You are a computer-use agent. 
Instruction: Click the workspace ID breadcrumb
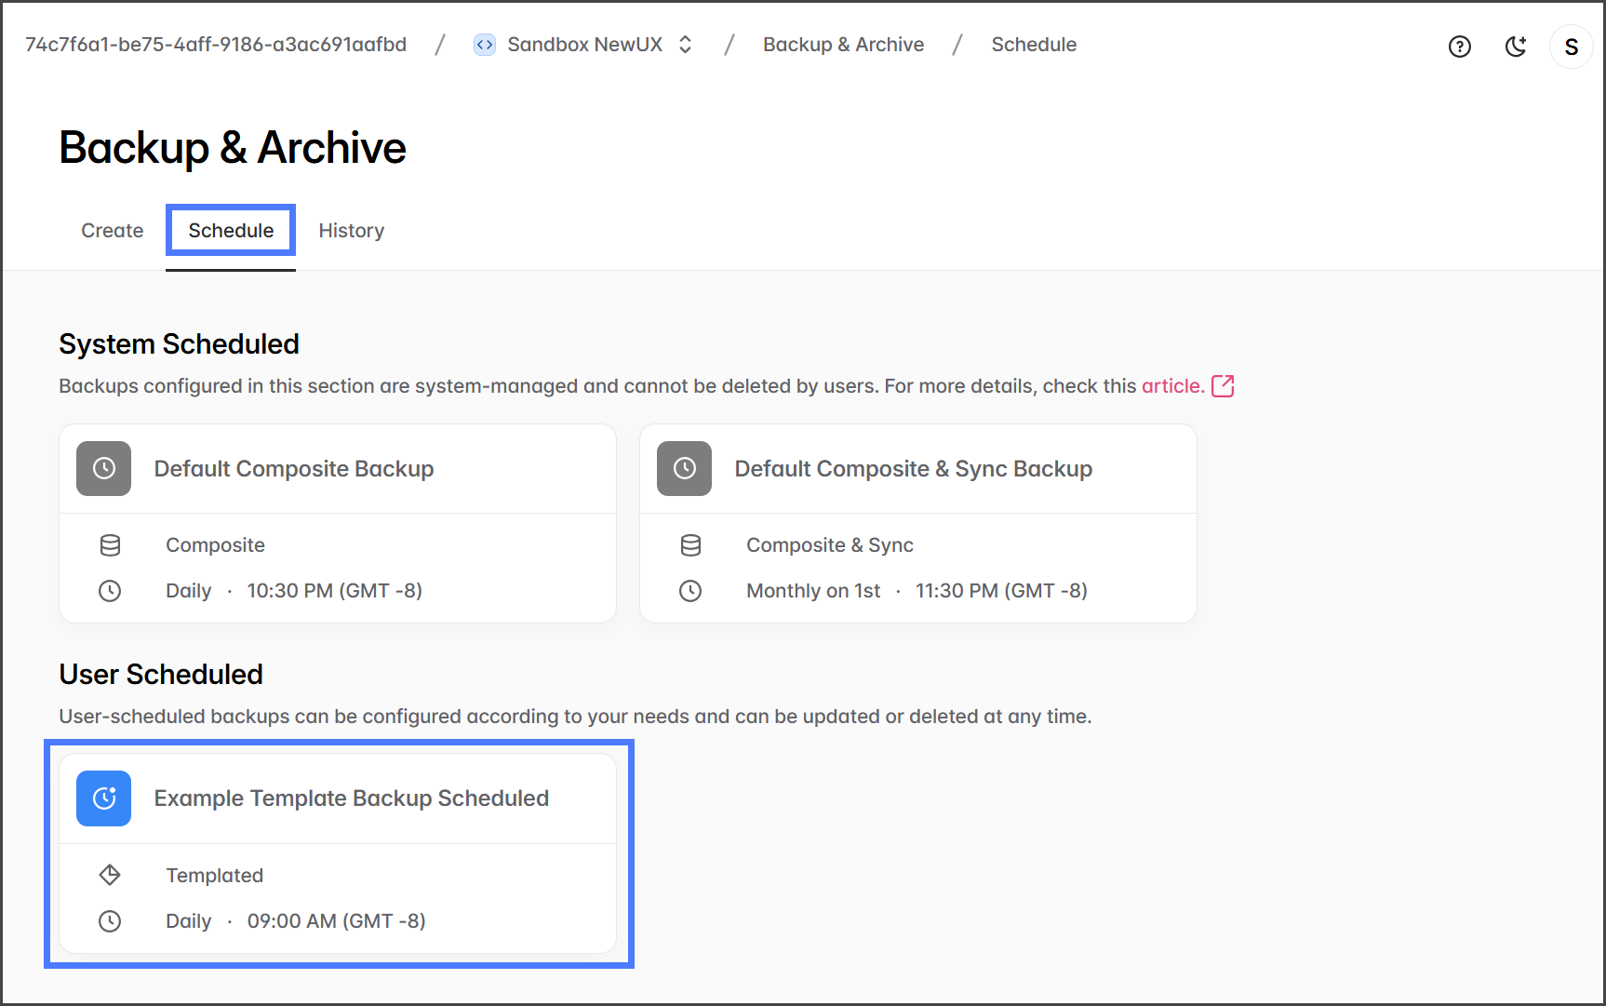coord(216,45)
